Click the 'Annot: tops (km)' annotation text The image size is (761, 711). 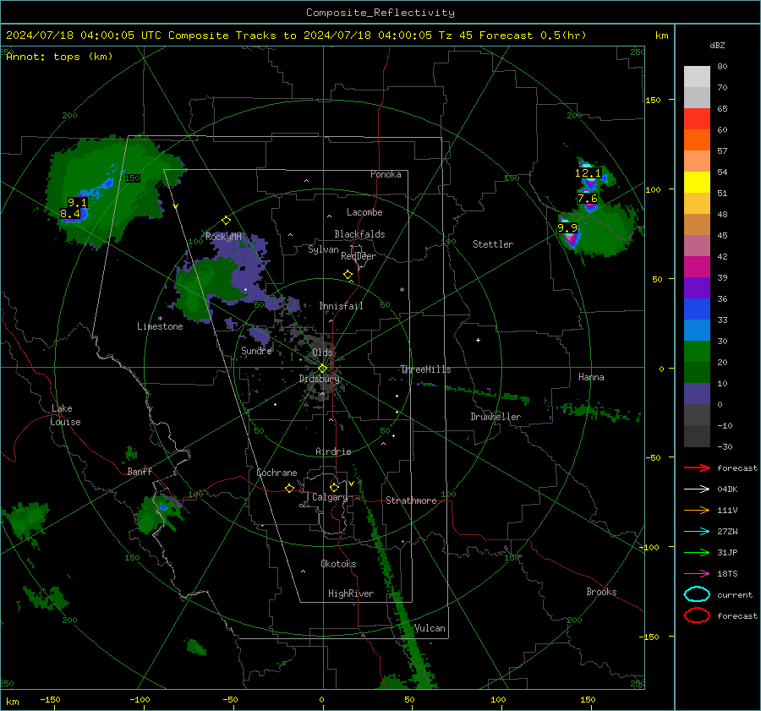point(59,57)
